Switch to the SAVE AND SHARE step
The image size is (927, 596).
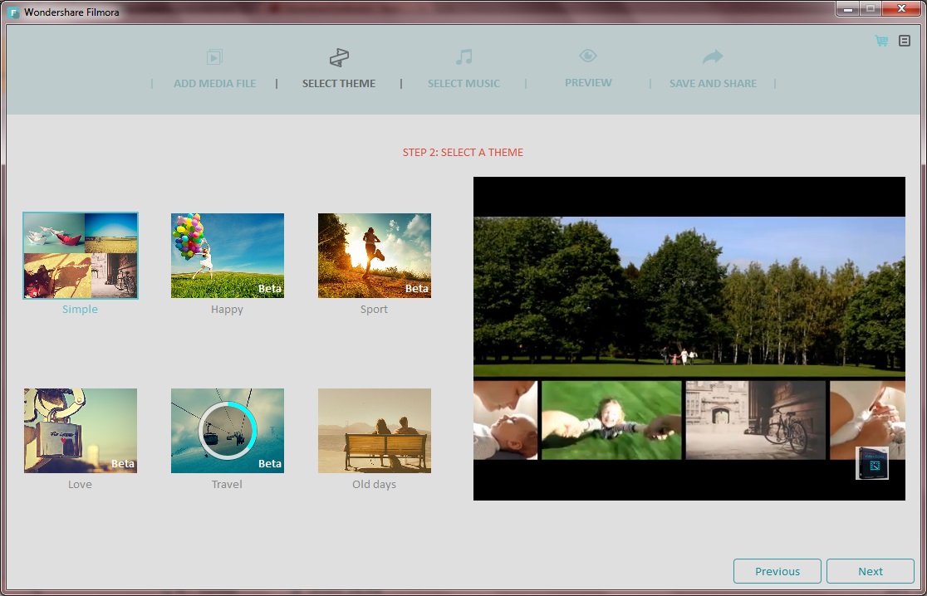pyautogui.click(x=712, y=83)
